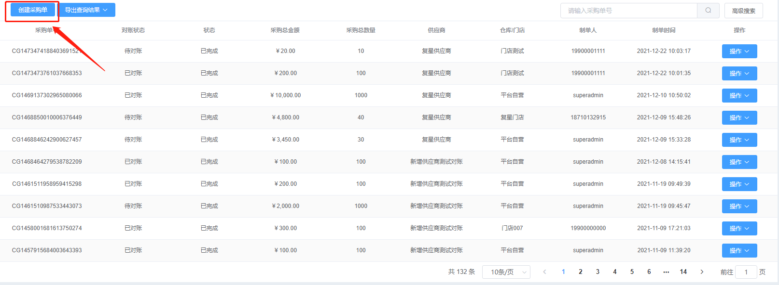Go to page 2 of results
Screen dimensions: 779x285
[x=581, y=272]
